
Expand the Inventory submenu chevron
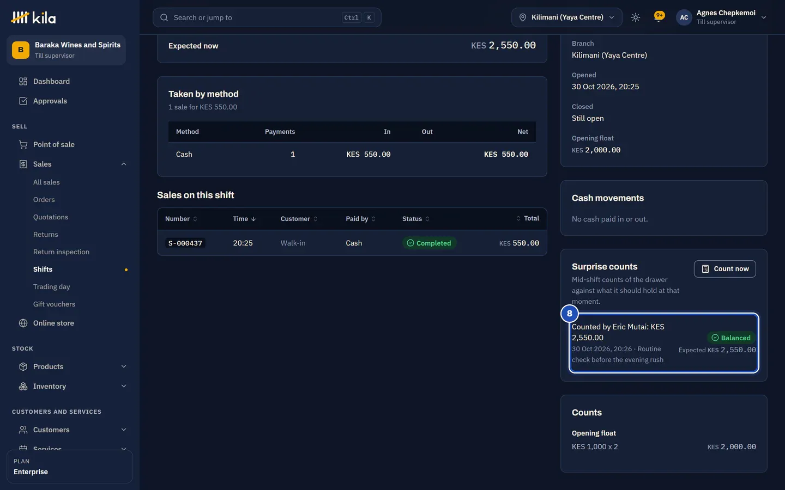(124, 387)
